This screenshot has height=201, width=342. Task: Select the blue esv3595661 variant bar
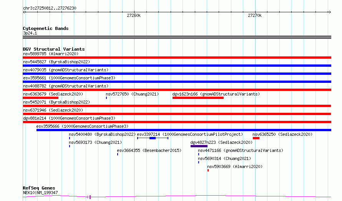point(177,82)
